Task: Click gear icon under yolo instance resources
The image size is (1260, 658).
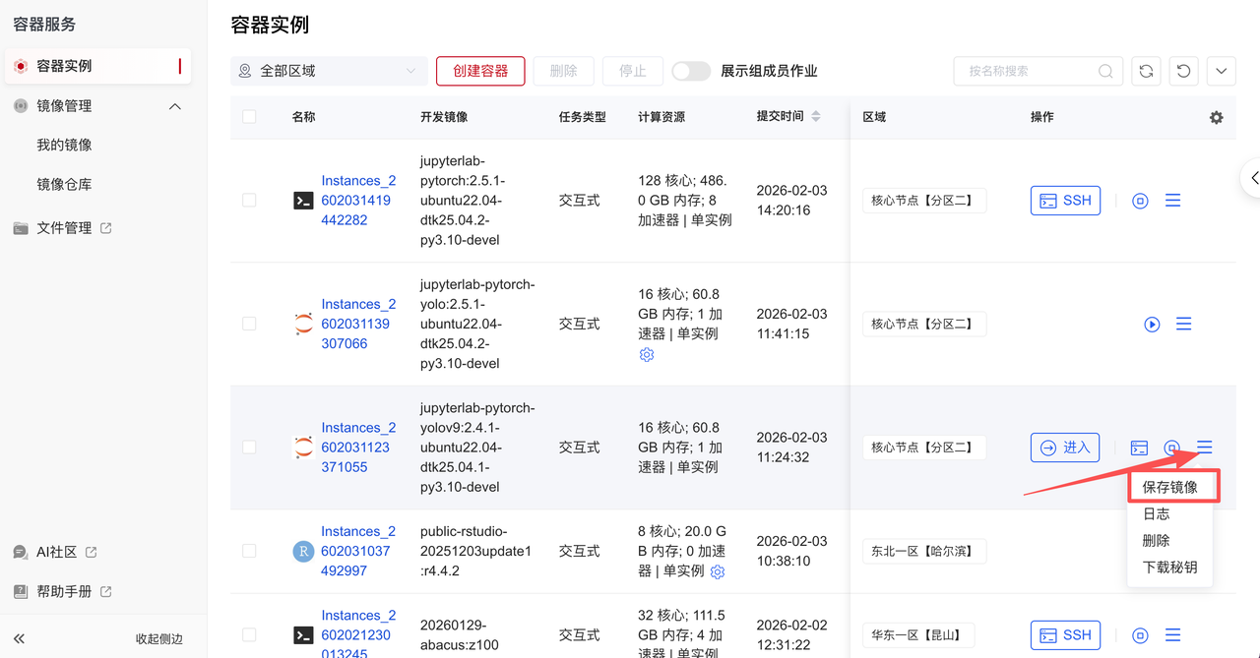Action: pyautogui.click(x=647, y=355)
